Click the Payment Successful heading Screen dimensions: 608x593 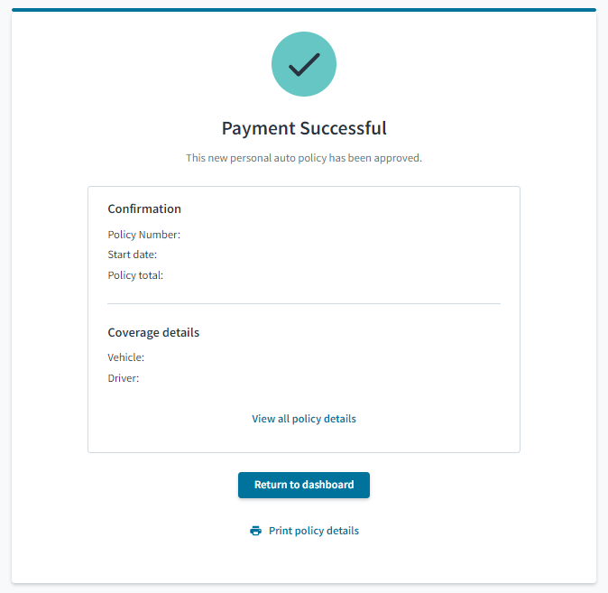point(304,128)
